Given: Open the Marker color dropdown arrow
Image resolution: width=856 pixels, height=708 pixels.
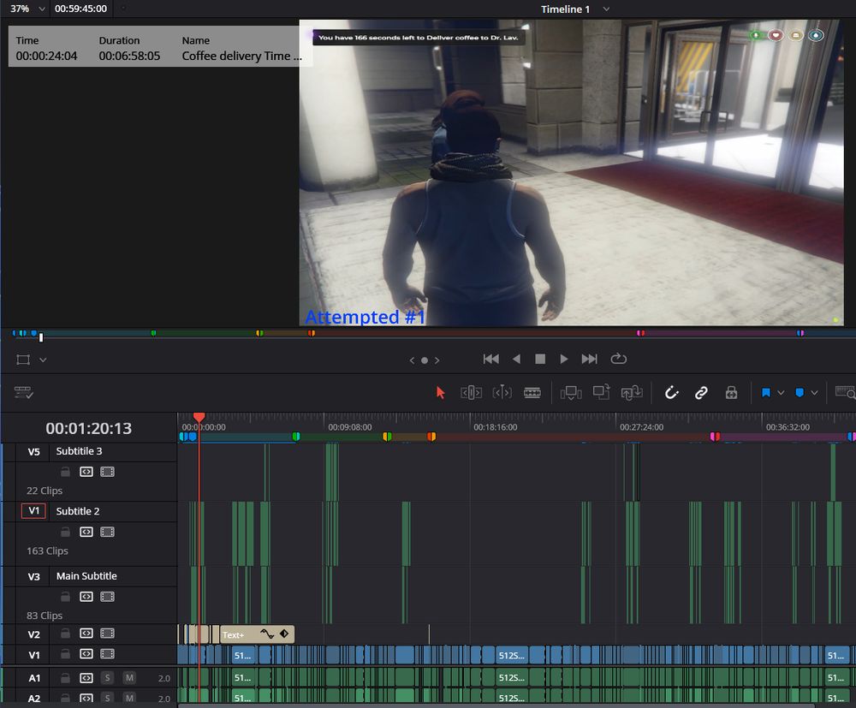Looking at the screenshot, I should click(x=814, y=392).
